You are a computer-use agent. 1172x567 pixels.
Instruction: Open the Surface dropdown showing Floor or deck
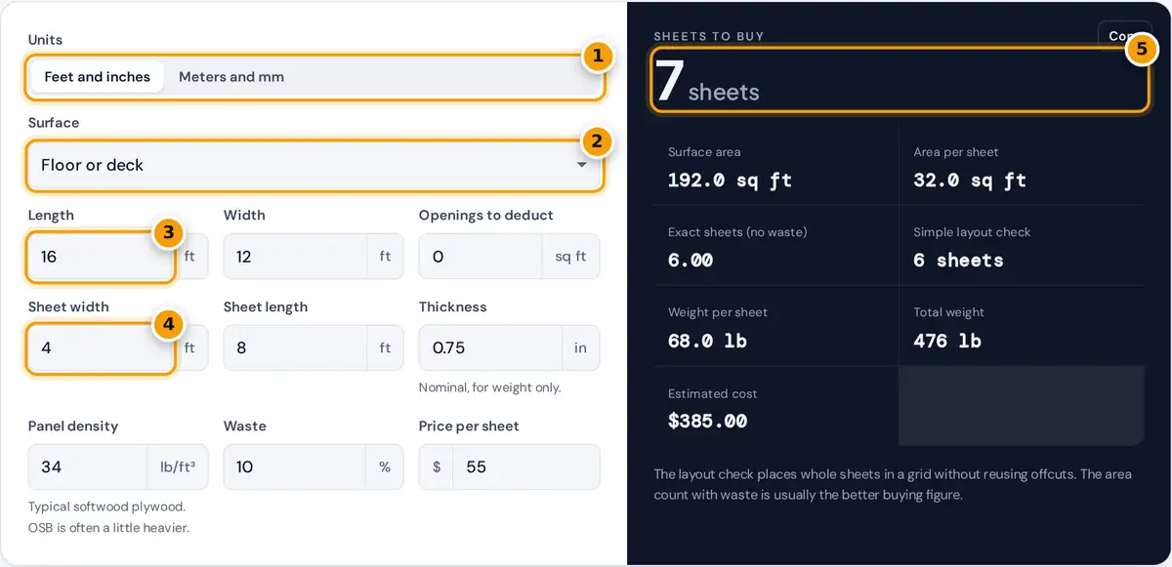[x=314, y=165]
